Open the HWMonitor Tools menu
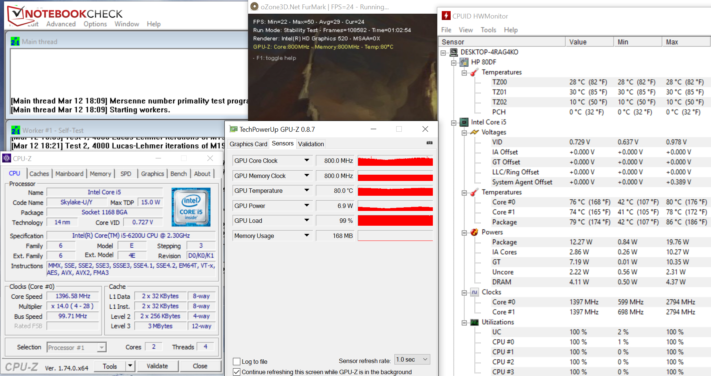The image size is (711, 376). point(488,30)
